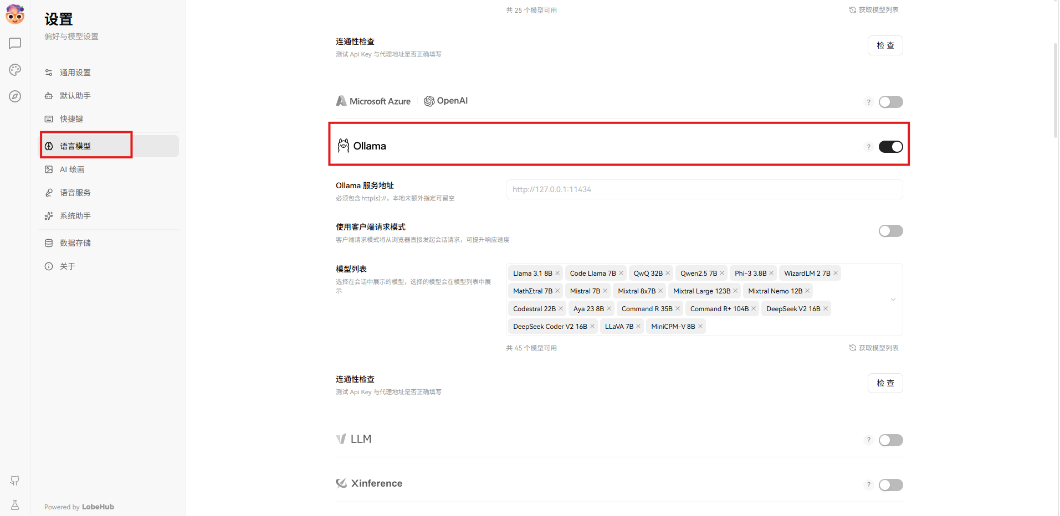Open 语音服务 settings section
Image resolution: width=1060 pixels, height=516 pixels.
tap(110, 193)
